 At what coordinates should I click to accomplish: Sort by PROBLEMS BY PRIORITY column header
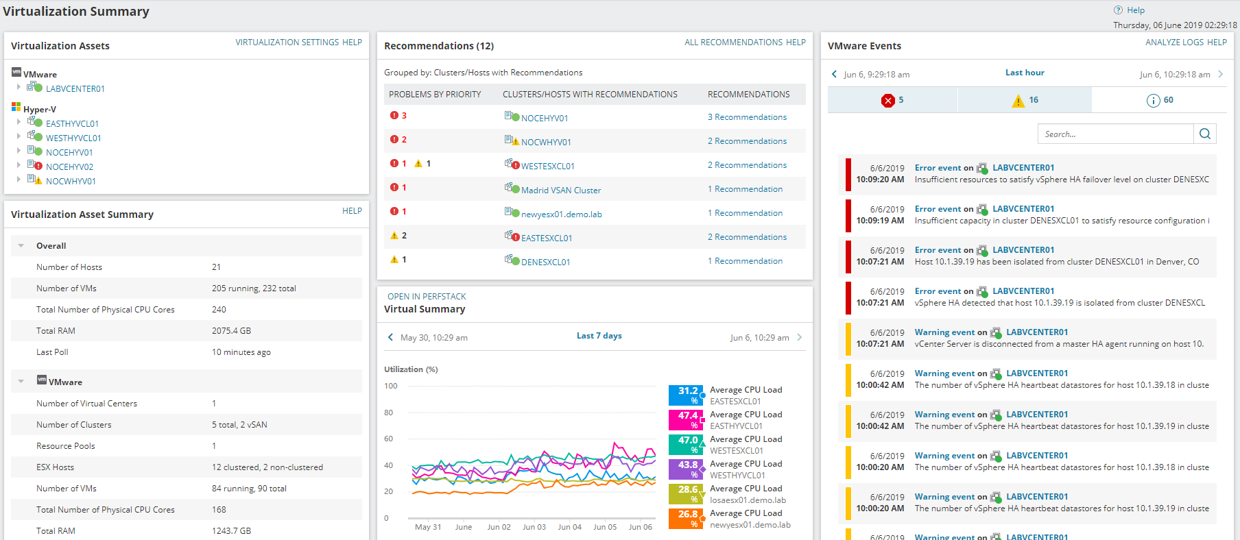pos(435,95)
